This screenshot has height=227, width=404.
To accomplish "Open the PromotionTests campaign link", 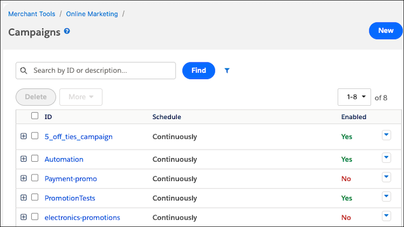I will pyautogui.click(x=70, y=198).
